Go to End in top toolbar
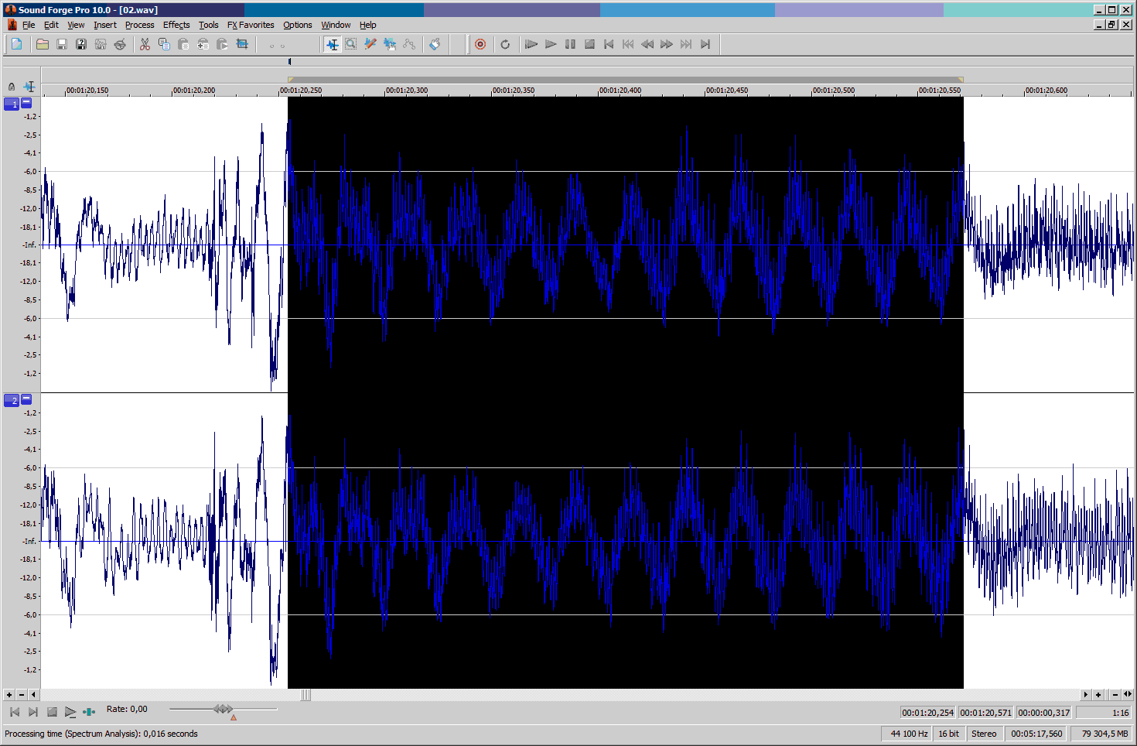The height and width of the screenshot is (746, 1137). click(x=705, y=44)
